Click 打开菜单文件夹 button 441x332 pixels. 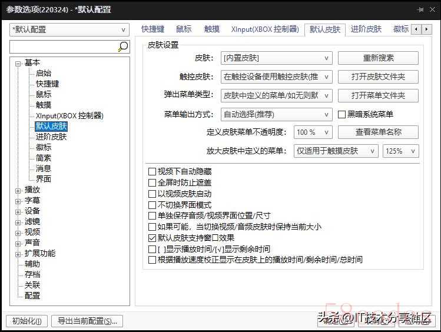click(x=378, y=95)
